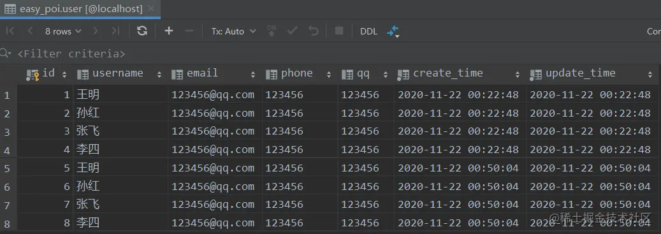
Task: Sort by the phone column header
Action: point(300,74)
